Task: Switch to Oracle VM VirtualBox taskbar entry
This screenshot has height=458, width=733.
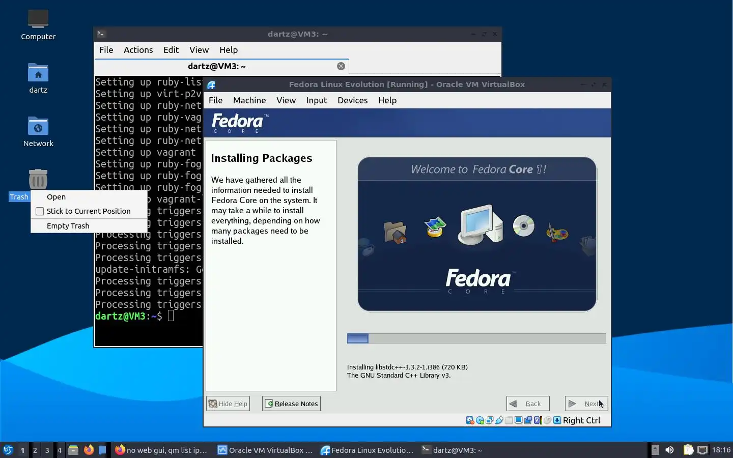Action: [265, 450]
